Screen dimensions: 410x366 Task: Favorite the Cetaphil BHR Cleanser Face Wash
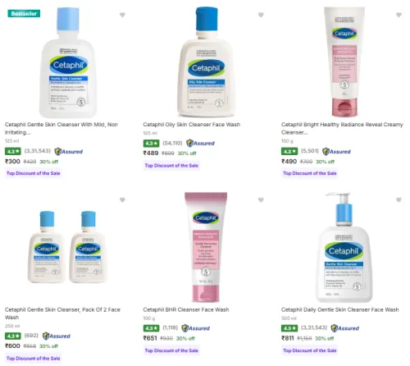(x=261, y=200)
